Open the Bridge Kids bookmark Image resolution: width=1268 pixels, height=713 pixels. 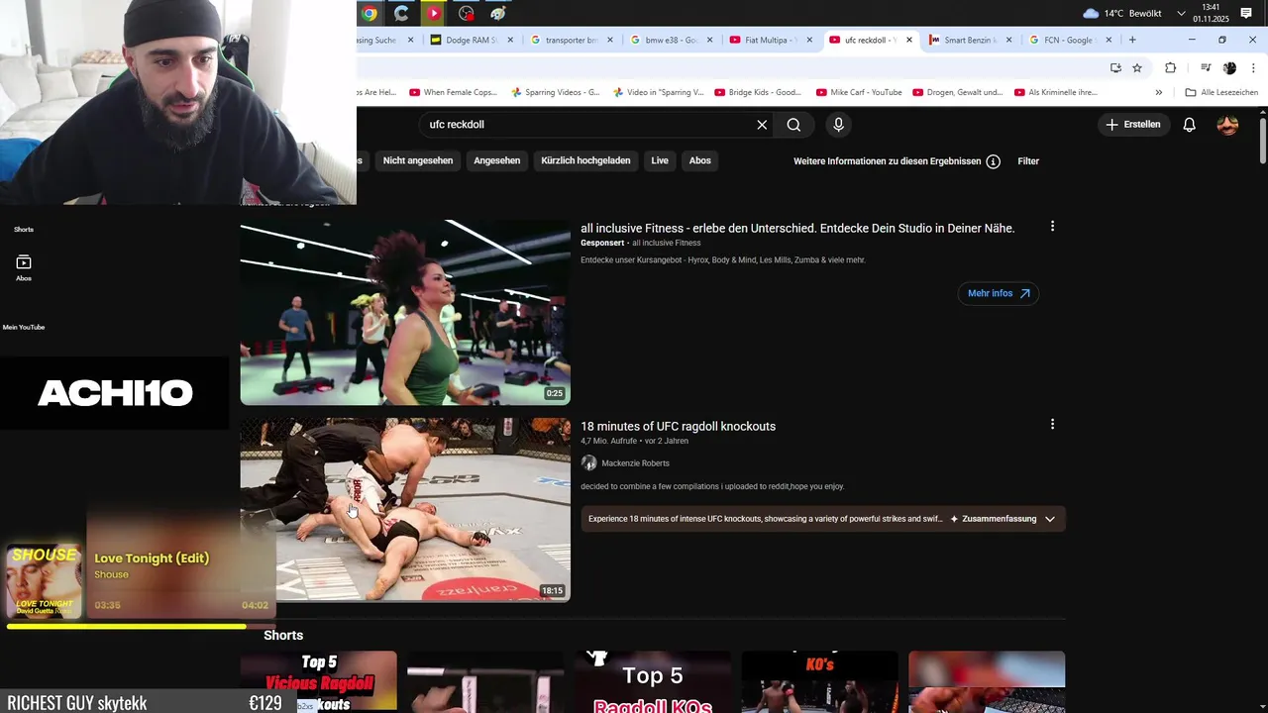click(758, 92)
